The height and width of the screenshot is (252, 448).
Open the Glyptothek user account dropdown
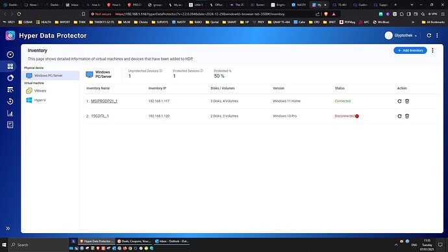coord(401,36)
